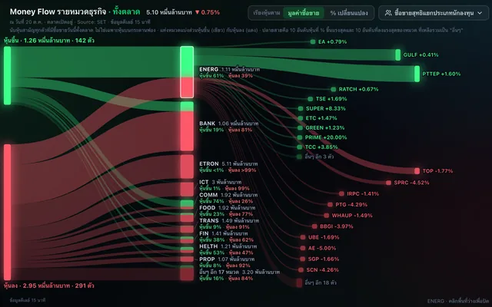The image size is (492, 307).
Task: Click the PTG -4.29% stock node
Action: click(347, 205)
